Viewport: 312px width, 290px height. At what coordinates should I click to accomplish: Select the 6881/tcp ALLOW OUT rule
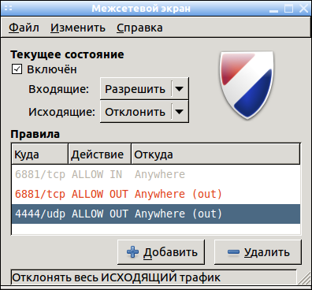click(156, 194)
